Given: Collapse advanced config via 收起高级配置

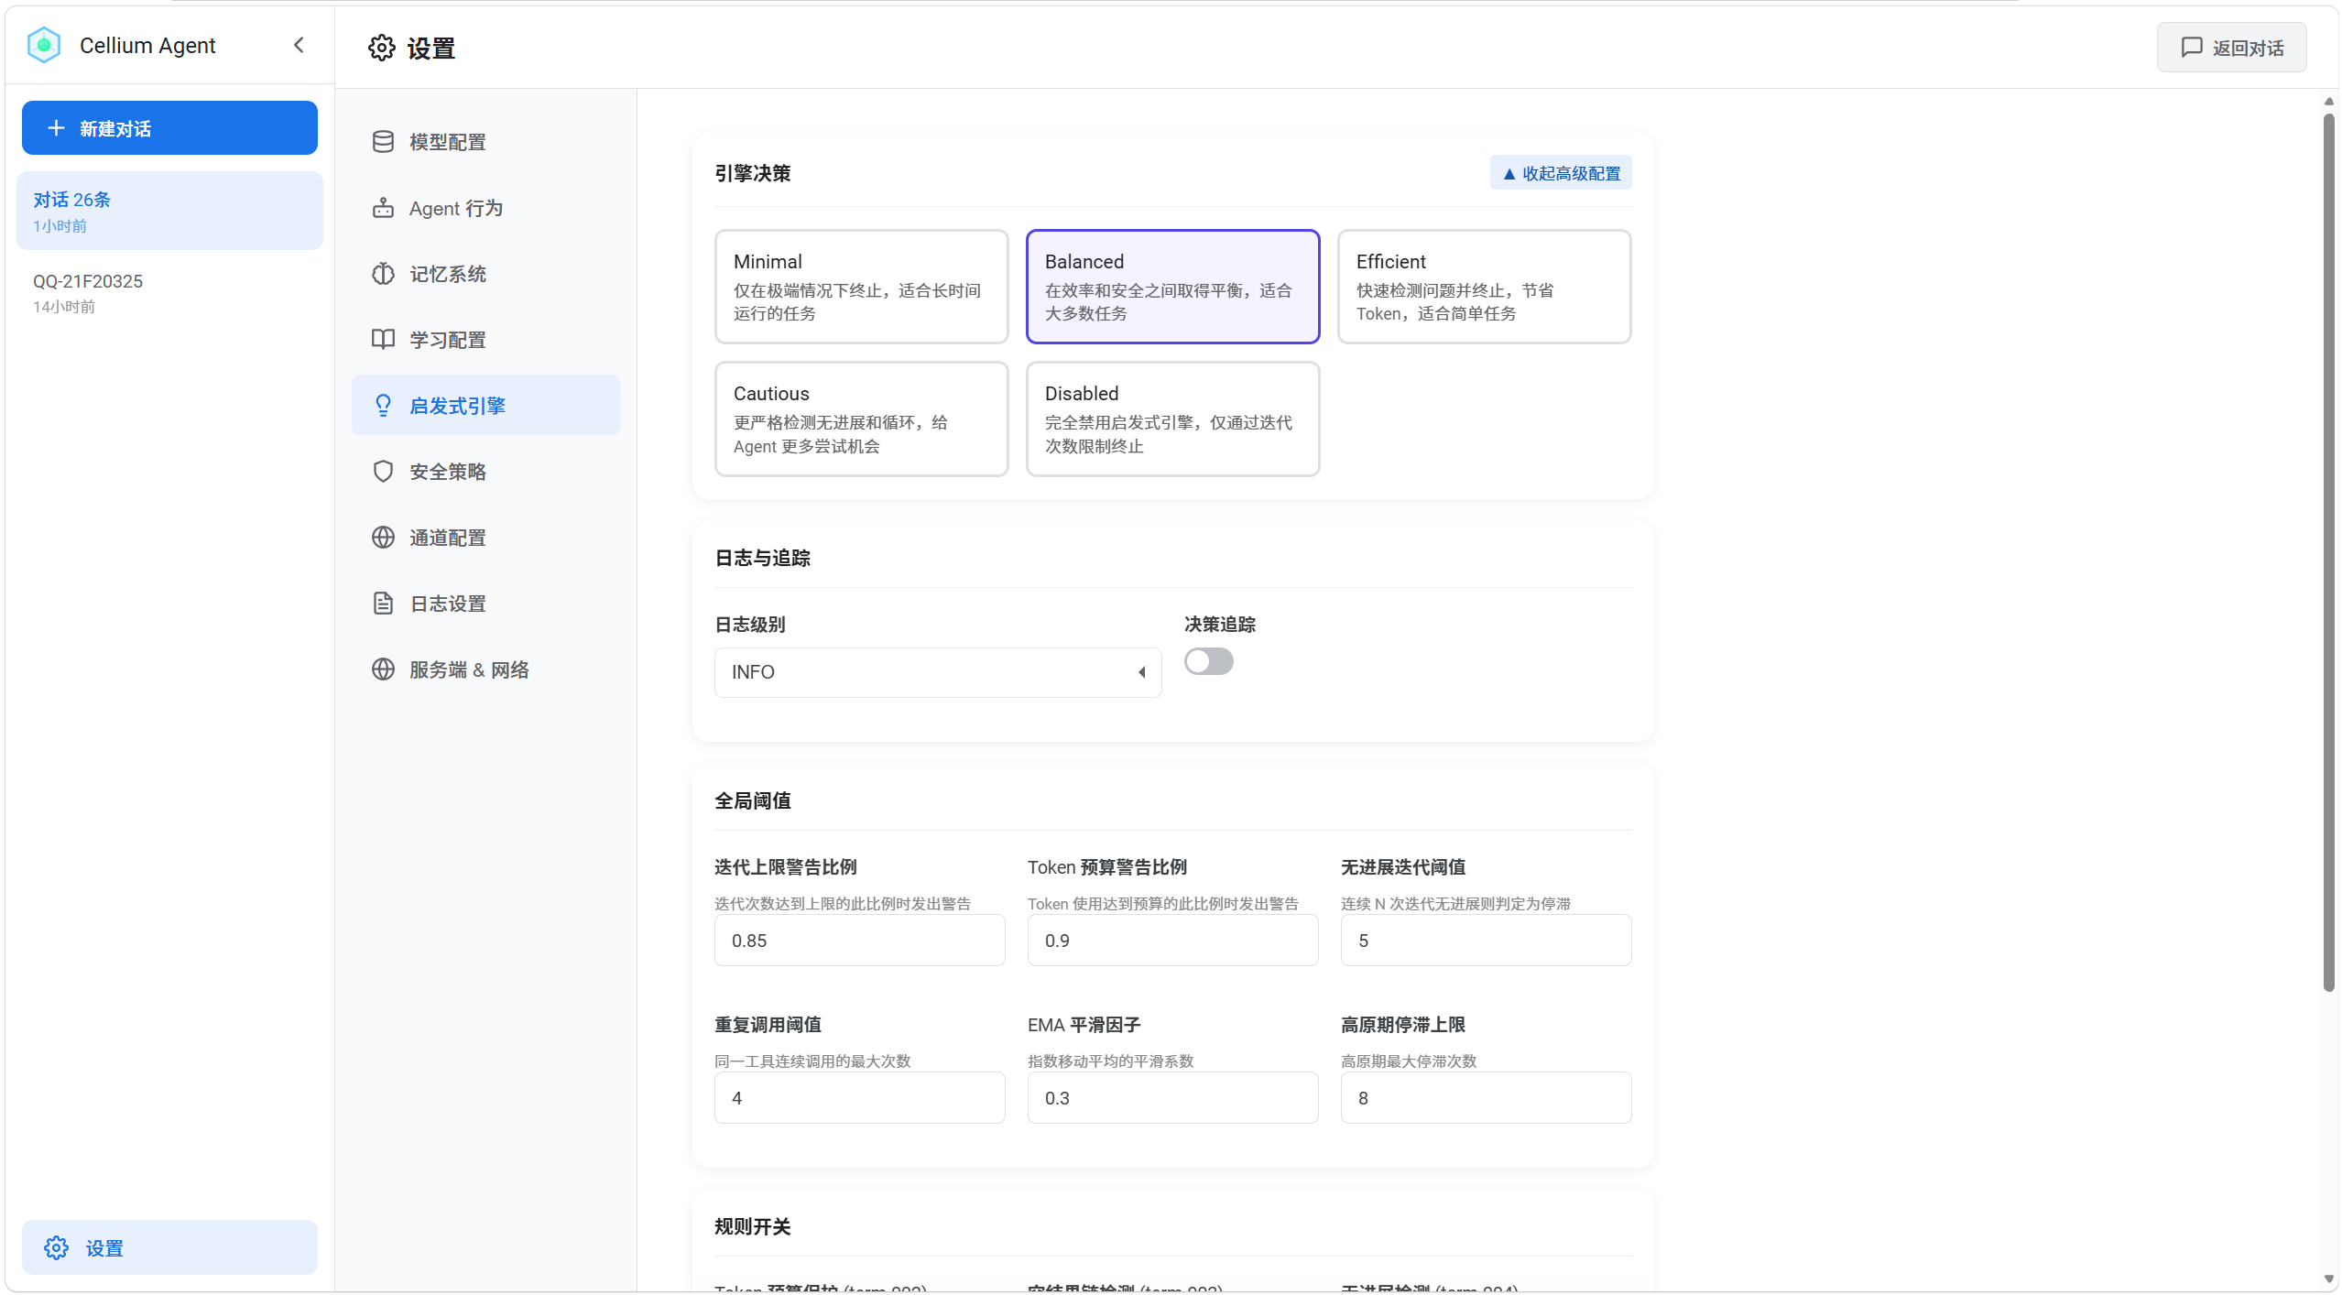Looking at the screenshot, I should (x=1561, y=173).
